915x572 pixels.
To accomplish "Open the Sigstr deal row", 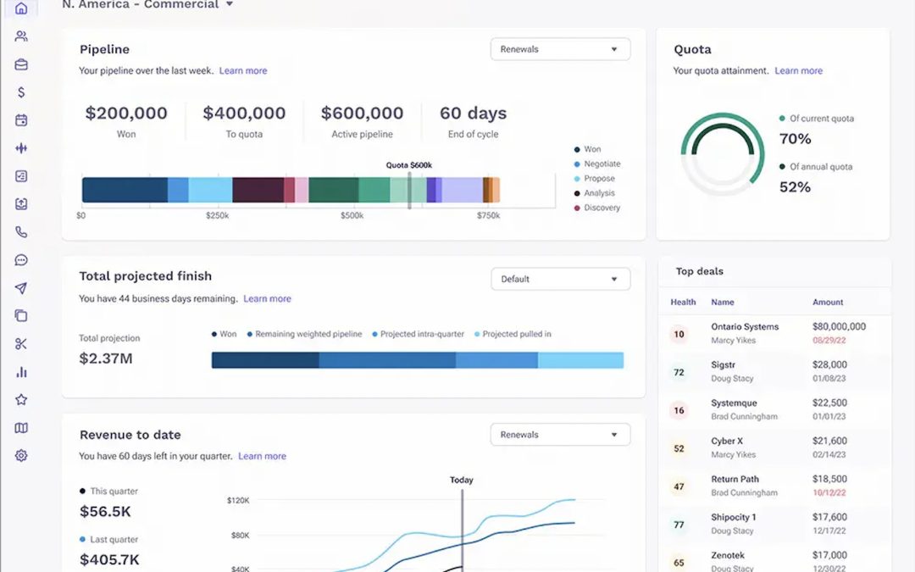I will [774, 372].
